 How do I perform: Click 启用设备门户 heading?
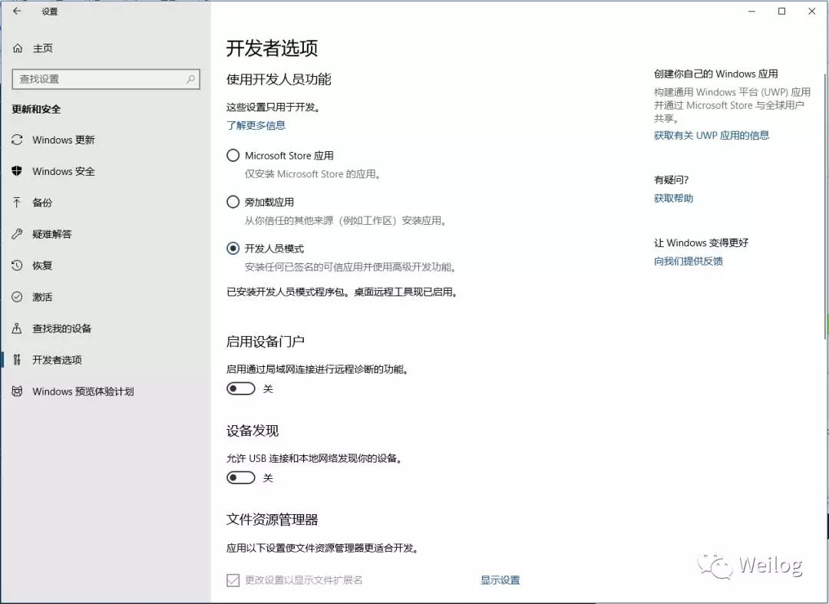pyautogui.click(x=266, y=342)
